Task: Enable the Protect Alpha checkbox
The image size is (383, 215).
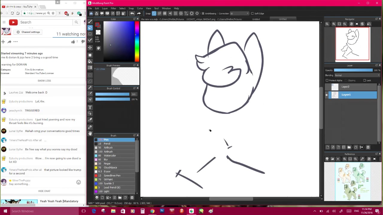Action: pyautogui.click(x=327, y=80)
